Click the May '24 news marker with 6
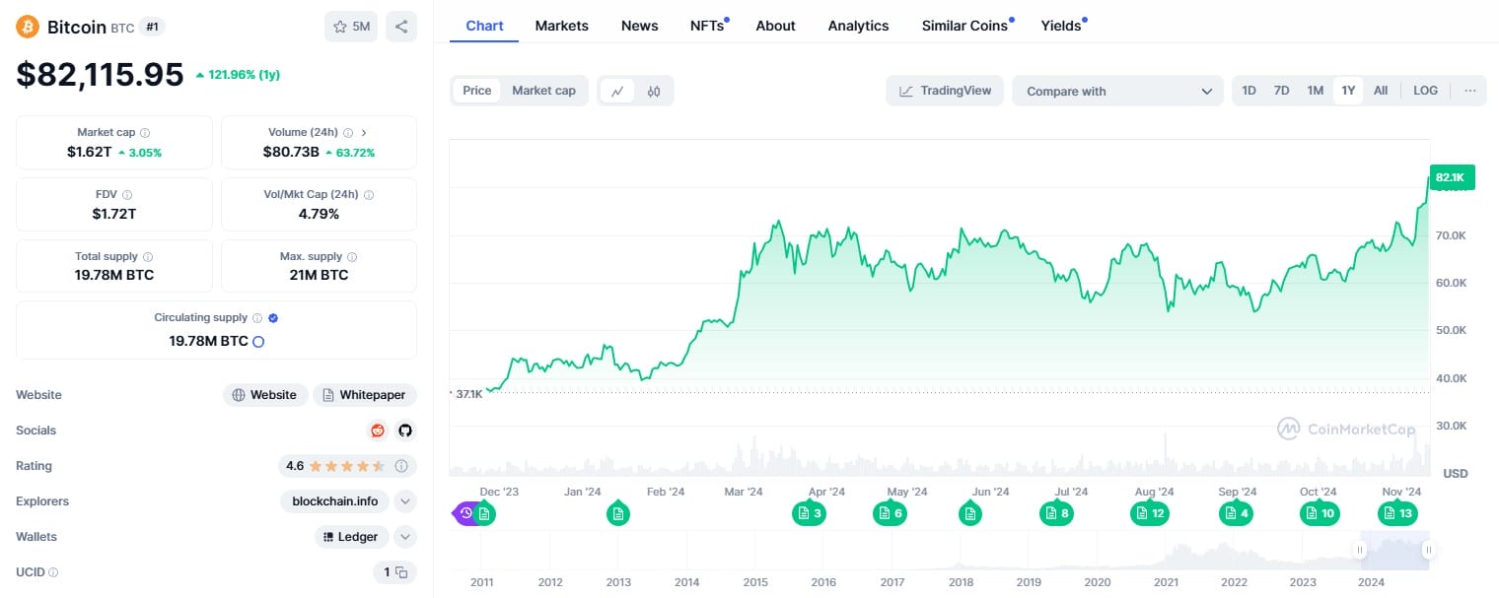 (x=892, y=513)
